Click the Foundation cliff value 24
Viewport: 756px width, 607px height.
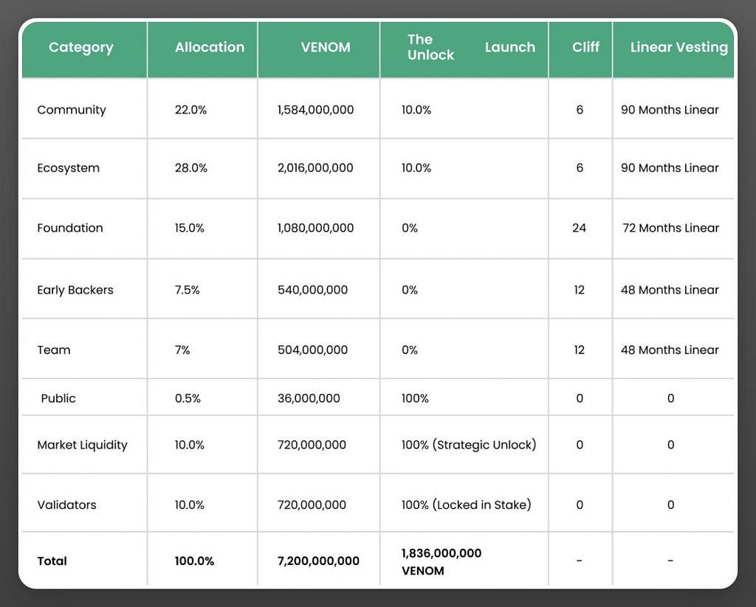[x=579, y=228]
